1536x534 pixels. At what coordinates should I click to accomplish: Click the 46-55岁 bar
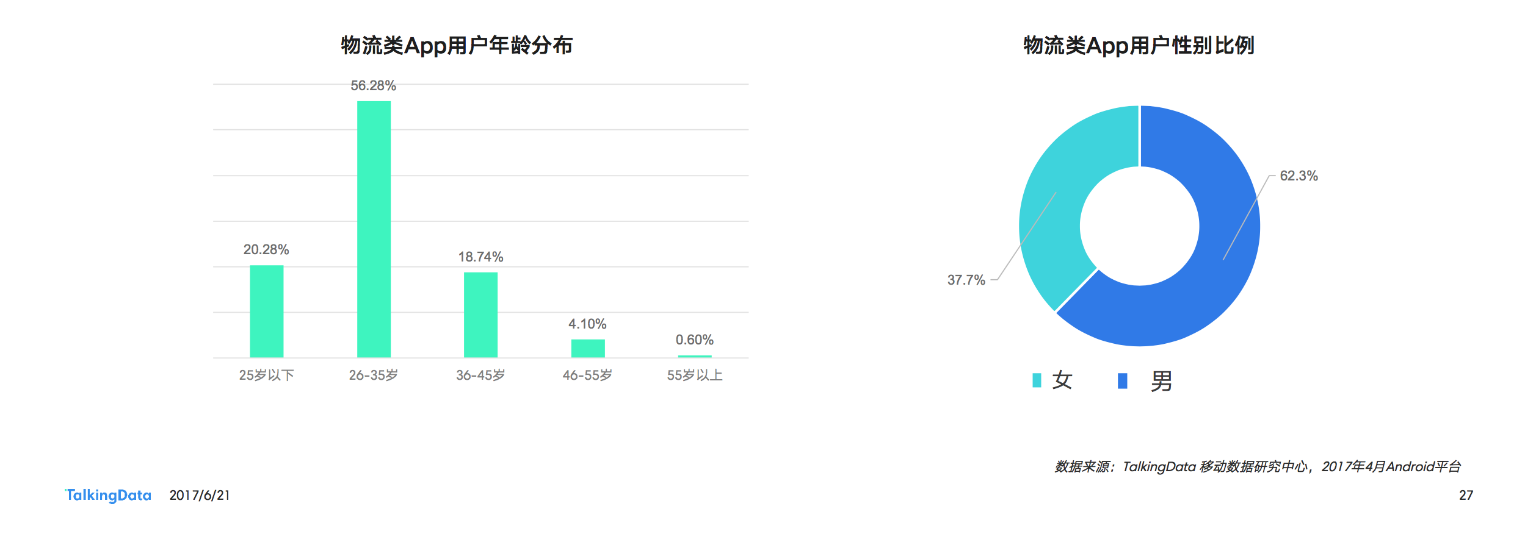588,349
